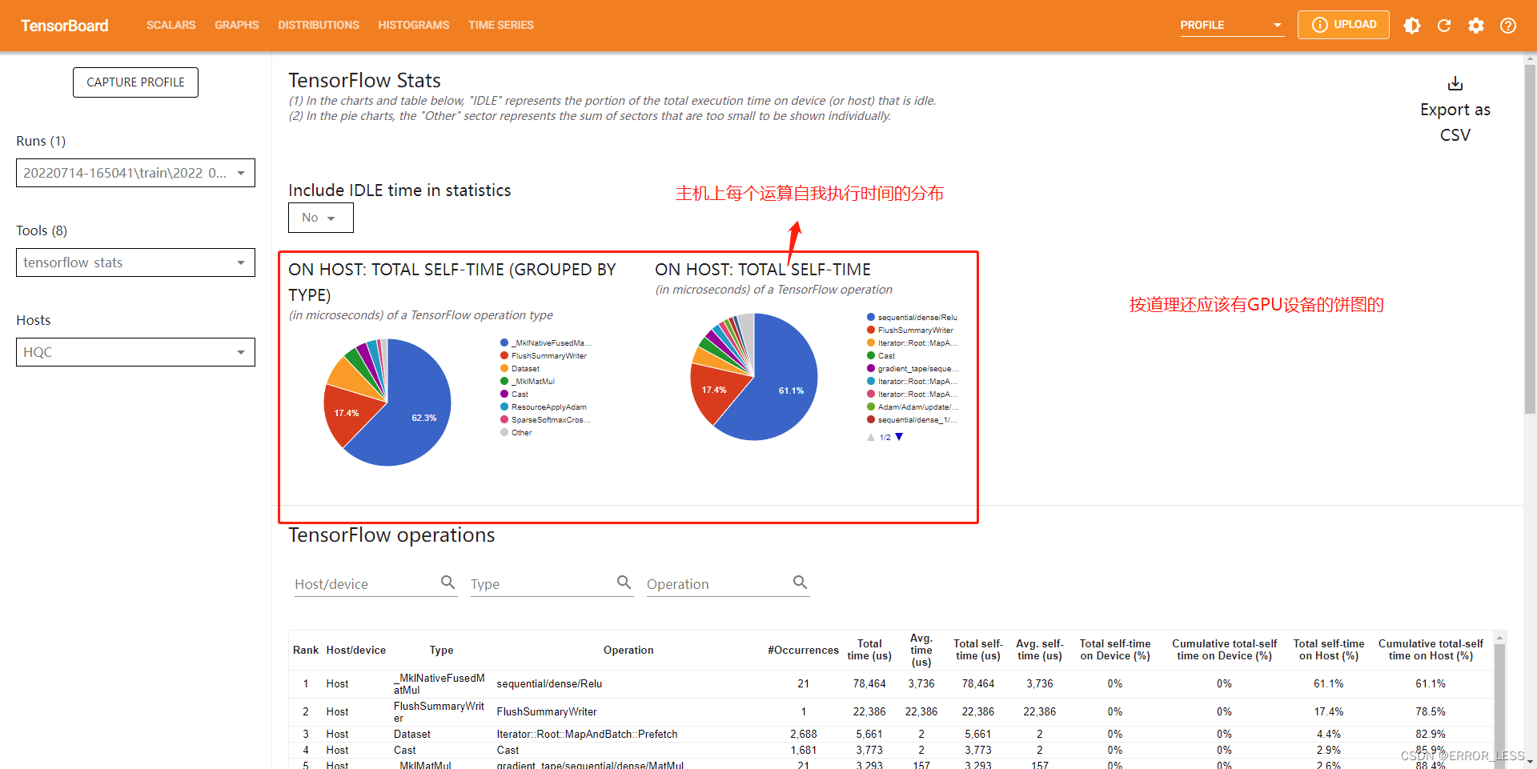Click the CAPTURE PROFILE button
Viewport: 1537px width, 769px height.
pyautogui.click(x=135, y=82)
